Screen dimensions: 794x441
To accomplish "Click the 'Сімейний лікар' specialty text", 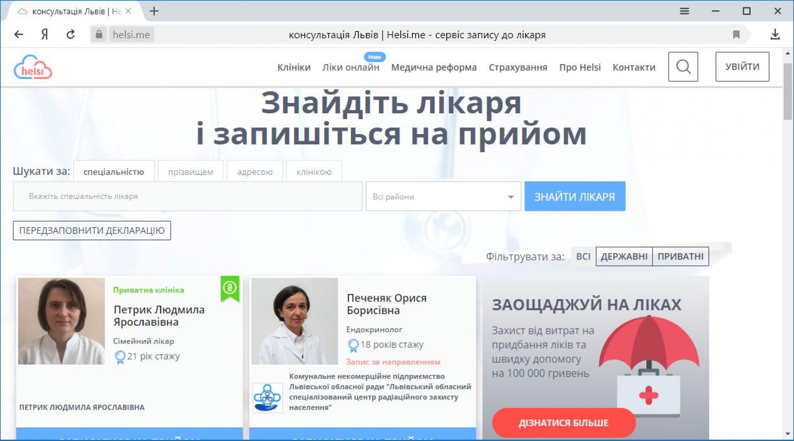I will [x=143, y=341].
